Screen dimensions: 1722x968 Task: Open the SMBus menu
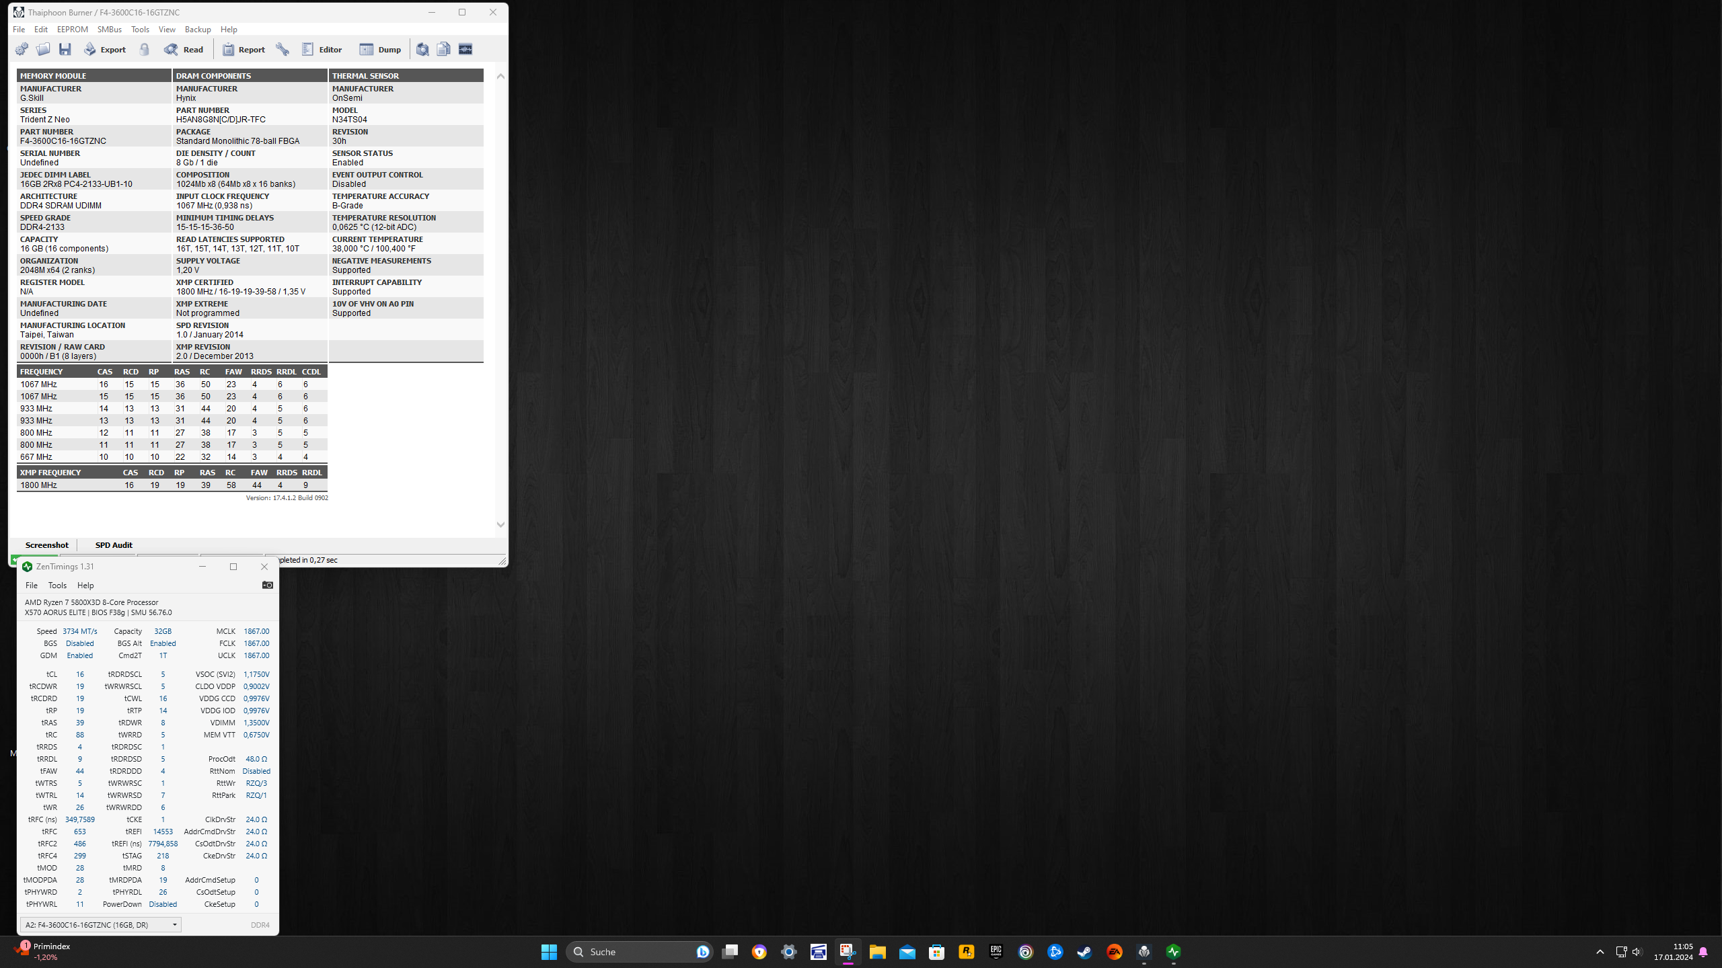point(109,30)
